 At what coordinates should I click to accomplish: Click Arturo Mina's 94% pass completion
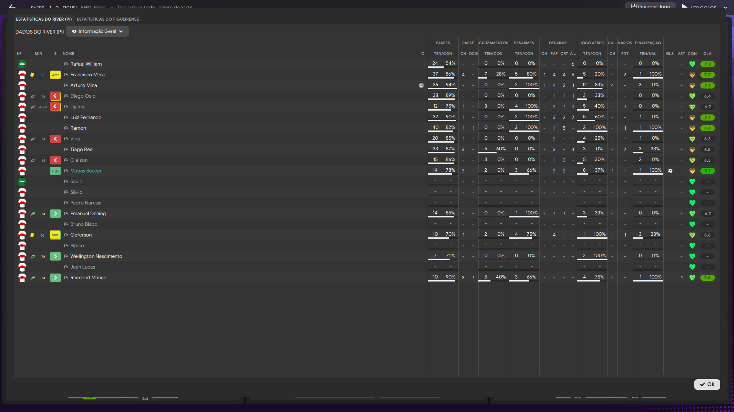click(450, 85)
